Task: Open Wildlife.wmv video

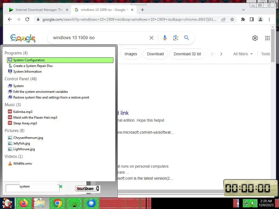Action: point(23,164)
